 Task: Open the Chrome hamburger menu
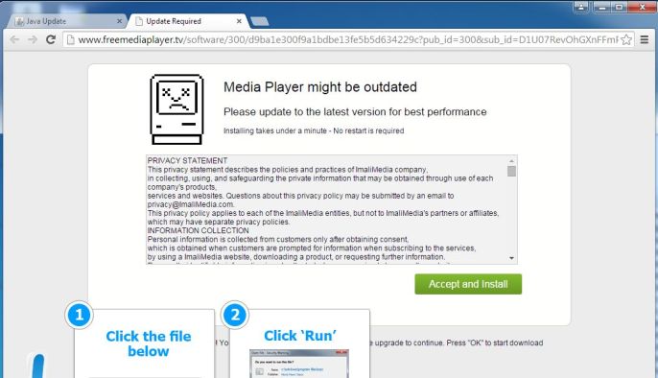tap(645, 39)
